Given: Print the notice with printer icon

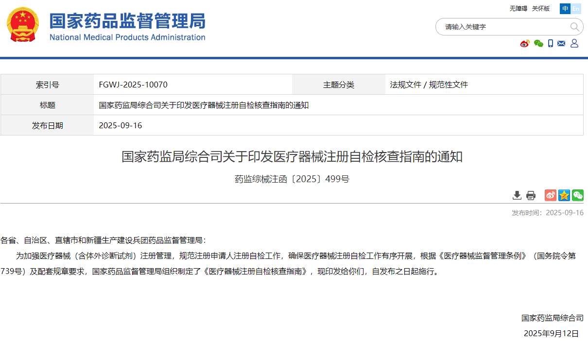Looking at the screenshot, I should 531,195.
